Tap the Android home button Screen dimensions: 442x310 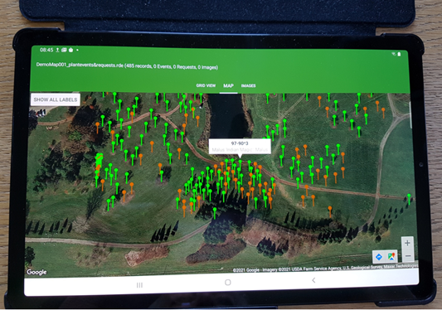(x=228, y=282)
